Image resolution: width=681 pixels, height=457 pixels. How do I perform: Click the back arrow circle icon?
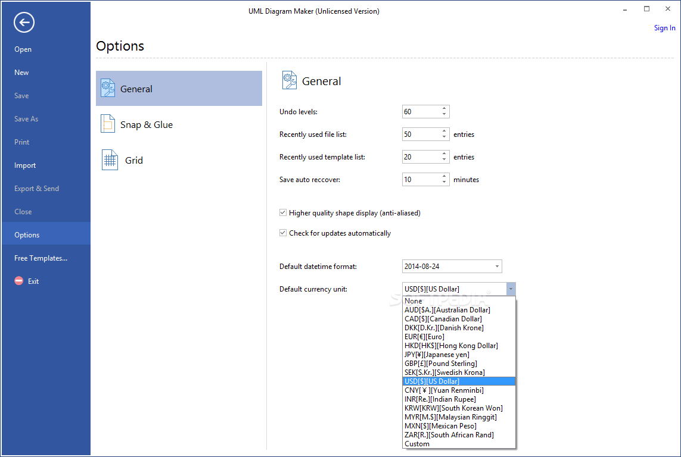(x=24, y=22)
